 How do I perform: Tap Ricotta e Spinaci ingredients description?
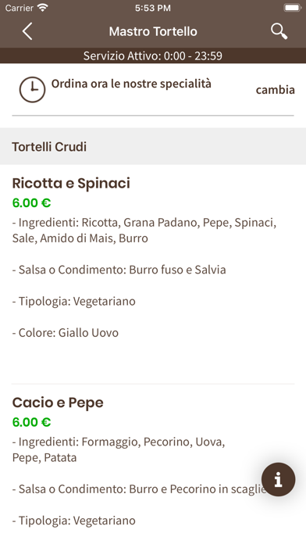[144, 231]
